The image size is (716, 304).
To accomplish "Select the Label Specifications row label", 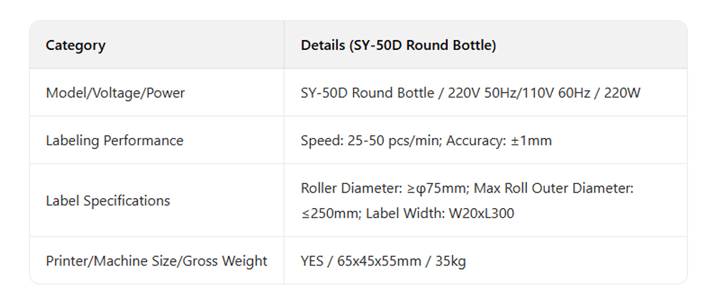I will pyautogui.click(x=108, y=200).
